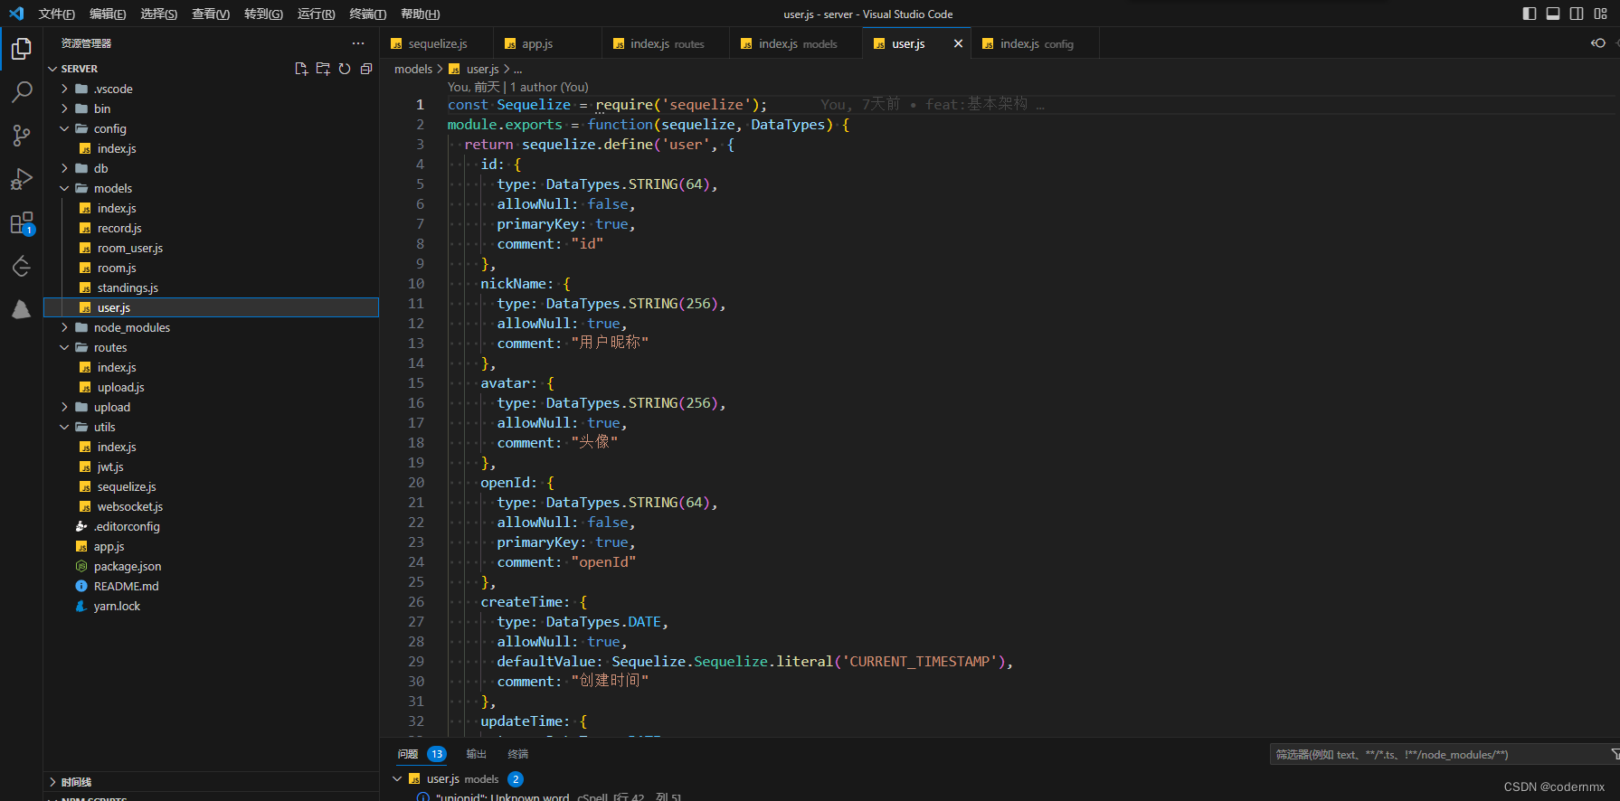This screenshot has width=1620, height=801.
Task: Refresh the SERVER explorer tree
Action: 345,69
